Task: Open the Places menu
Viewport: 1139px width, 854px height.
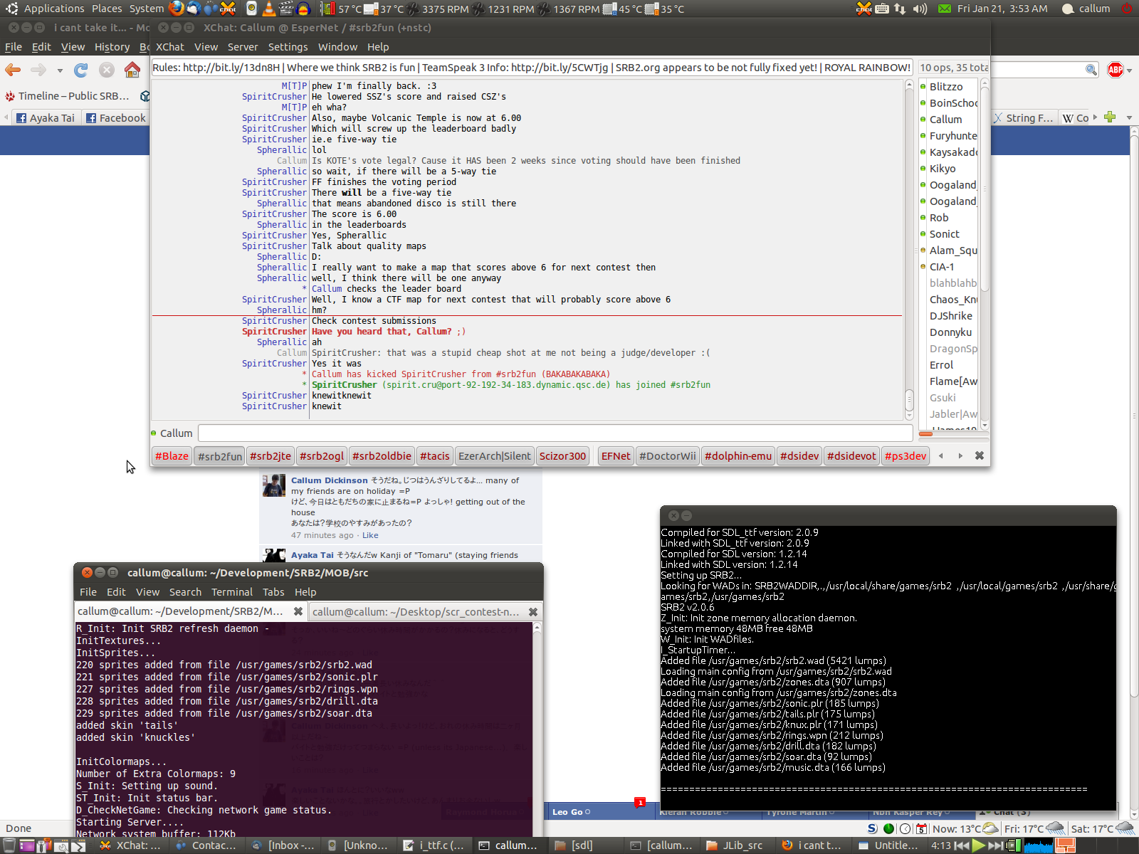Action: click(x=107, y=9)
